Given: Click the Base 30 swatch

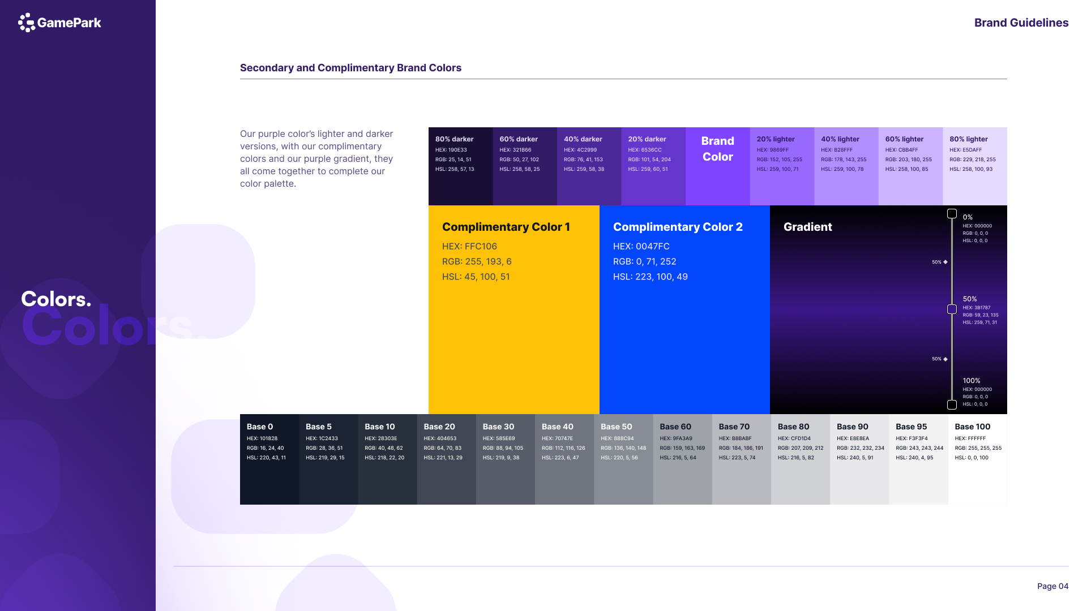Looking at the screenshot, I should pos(506,459).
